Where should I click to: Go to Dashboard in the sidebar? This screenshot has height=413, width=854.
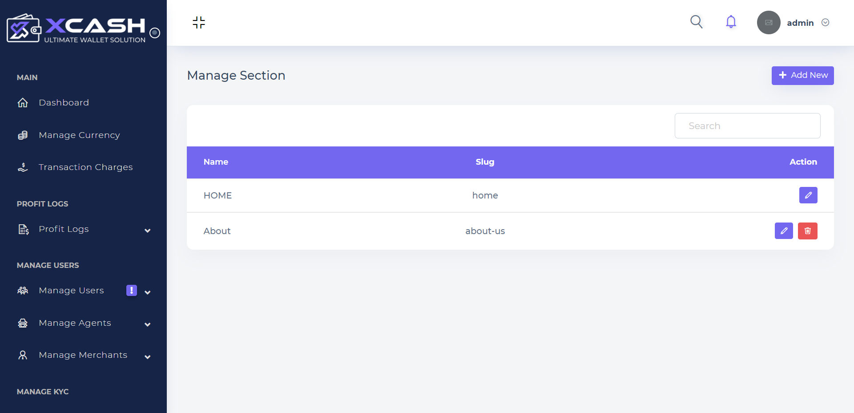tap(64, 103)
